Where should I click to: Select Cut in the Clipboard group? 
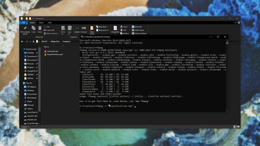(x=47, y=27)
